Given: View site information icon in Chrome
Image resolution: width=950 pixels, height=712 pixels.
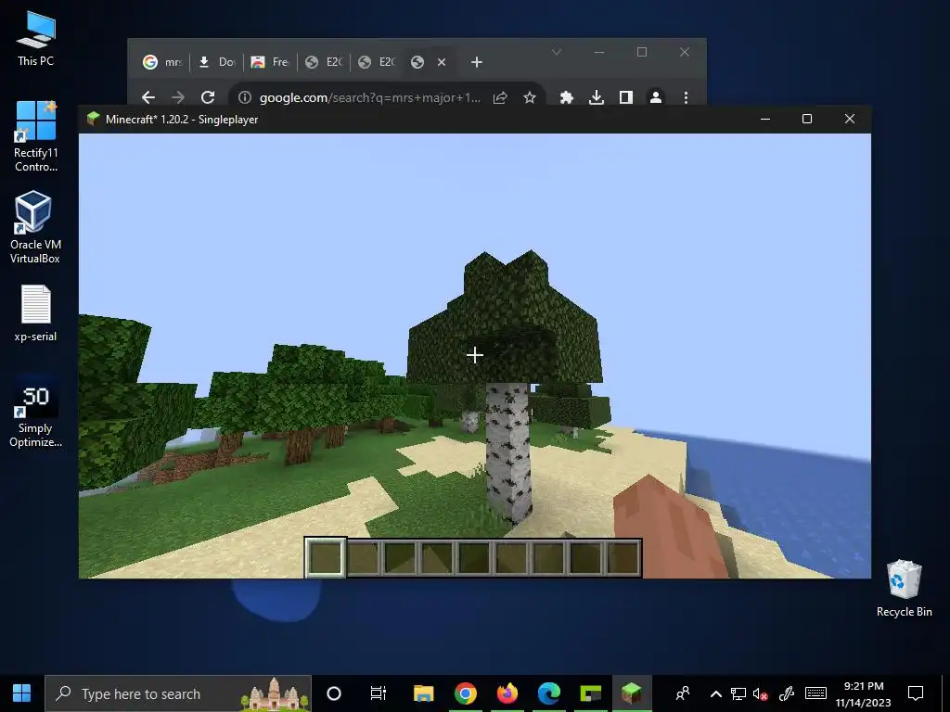Looking at the screenshot, I should (245, 96).
